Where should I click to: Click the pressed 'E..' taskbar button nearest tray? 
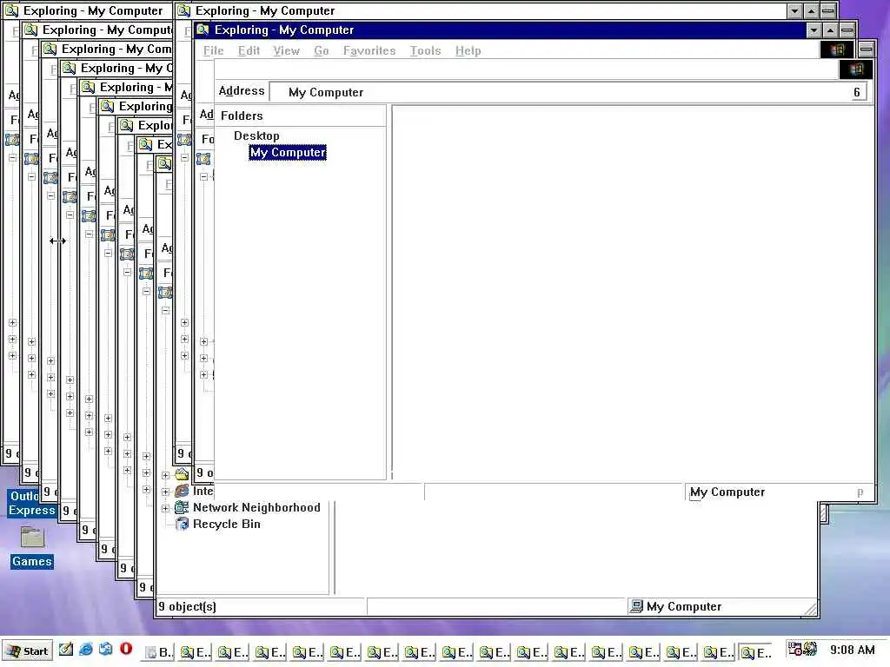click(x=757, y=652)
